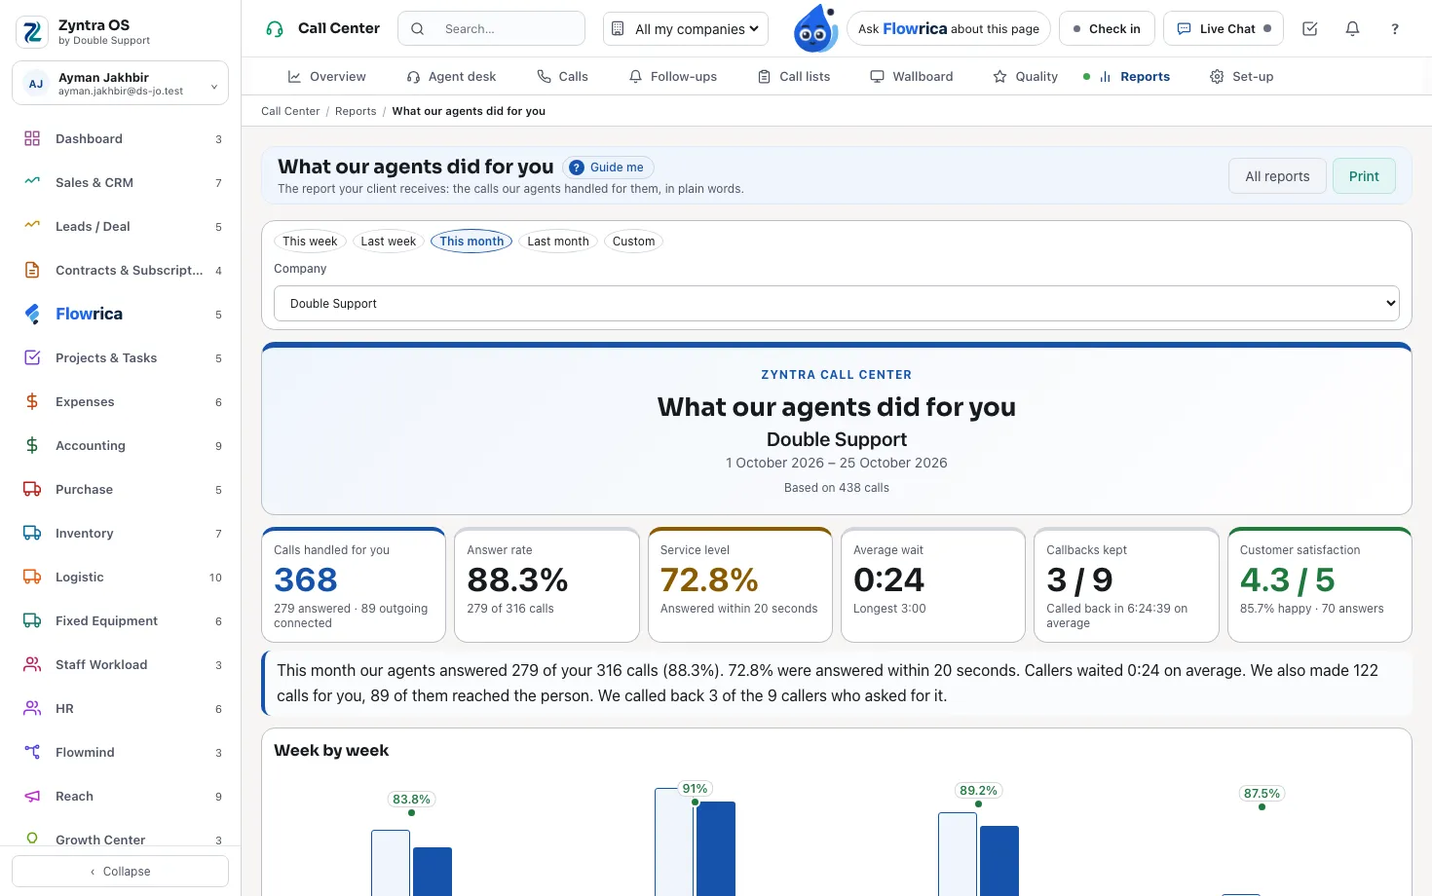Open the Follow-ups tab
This screenshot has width=1432, height=896.
pos(672,76)
